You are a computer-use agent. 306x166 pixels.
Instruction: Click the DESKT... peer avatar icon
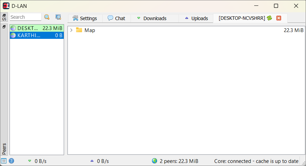pyautogui.click(x=13, y=28)
